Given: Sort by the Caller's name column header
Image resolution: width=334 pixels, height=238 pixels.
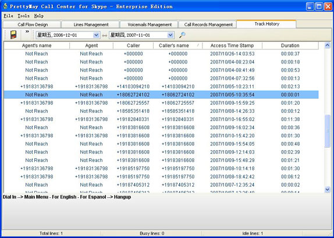Looking at the screenshot, I should (178, 45).
